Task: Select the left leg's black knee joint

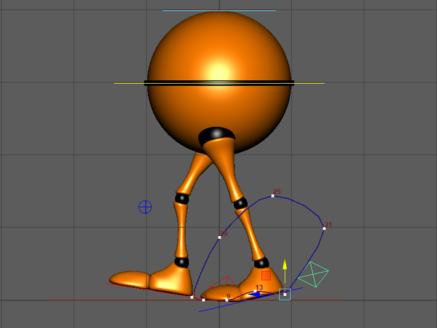Action: (182, 198)
